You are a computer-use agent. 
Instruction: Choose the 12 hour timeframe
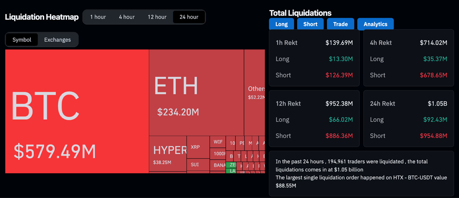coord(157,17)
